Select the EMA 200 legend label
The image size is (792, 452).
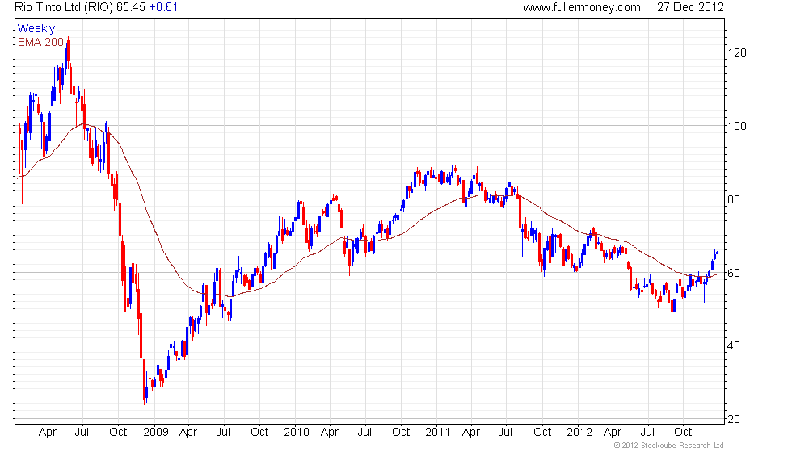[x=40, y=42]
